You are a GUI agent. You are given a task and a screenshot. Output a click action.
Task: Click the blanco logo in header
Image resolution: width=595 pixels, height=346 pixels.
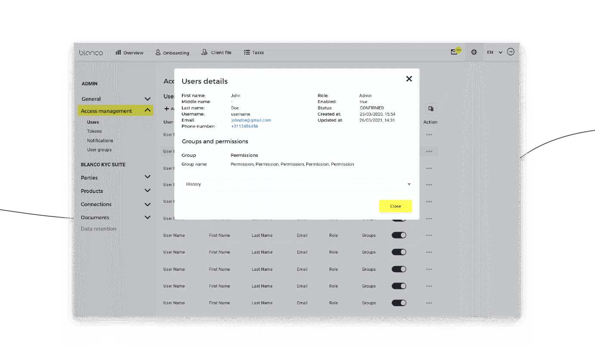coord(91,52)
